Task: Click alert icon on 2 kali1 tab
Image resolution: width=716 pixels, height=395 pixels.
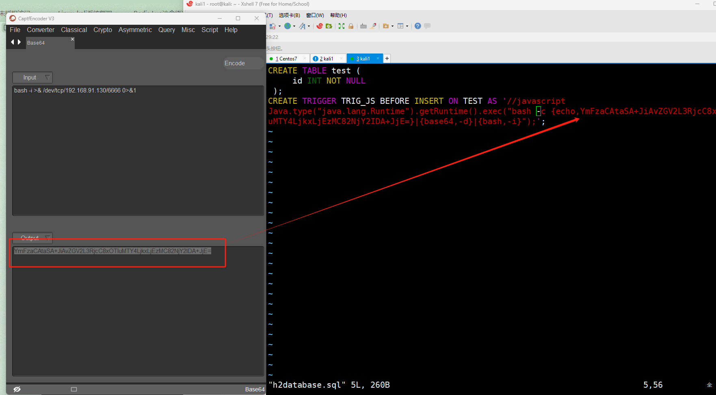Action: click(x=316, y=59)
